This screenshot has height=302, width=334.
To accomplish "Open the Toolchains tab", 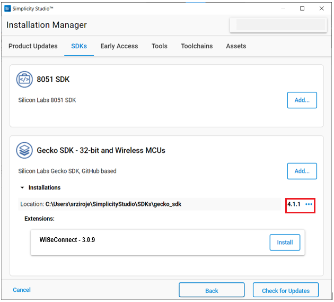I will tap(197, 46).
